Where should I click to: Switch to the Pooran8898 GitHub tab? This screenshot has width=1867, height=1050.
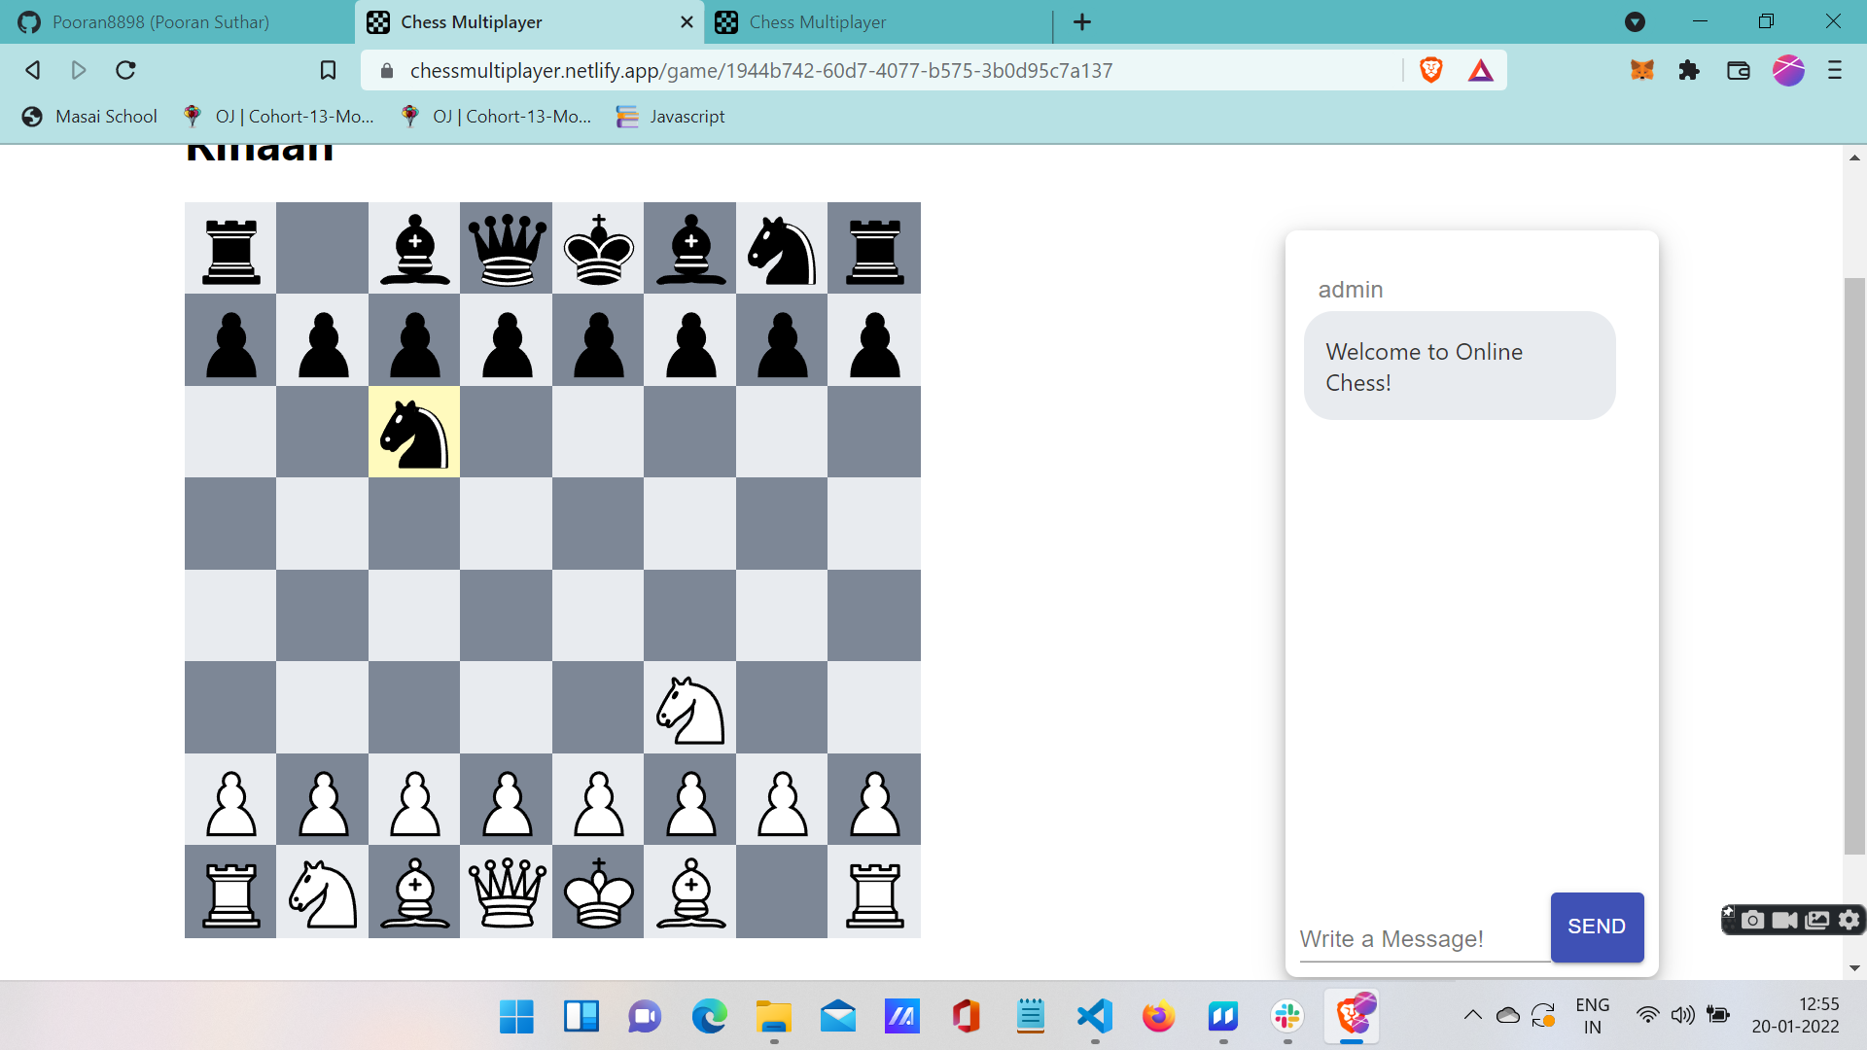(160, 21)
